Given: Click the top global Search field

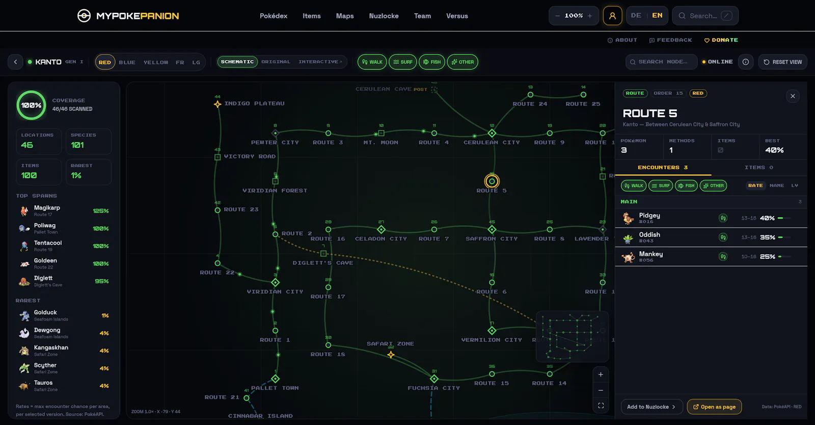Looking at the screenshot, I should click(705, 16).
